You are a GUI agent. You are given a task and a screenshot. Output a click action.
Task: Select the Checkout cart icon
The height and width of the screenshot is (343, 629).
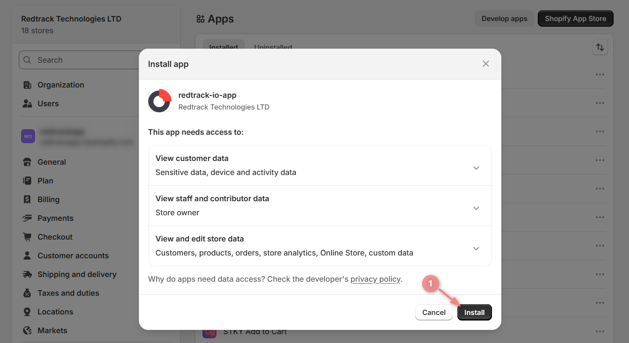coord(28,237)
